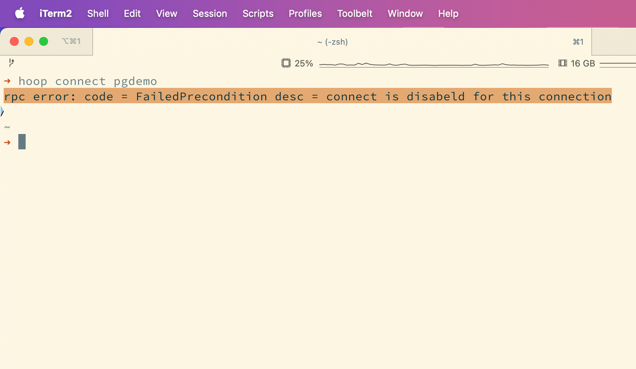Viewport: 636px width, 369px height.
Task: Expand the Profiles menu
Action: point(305,14)
